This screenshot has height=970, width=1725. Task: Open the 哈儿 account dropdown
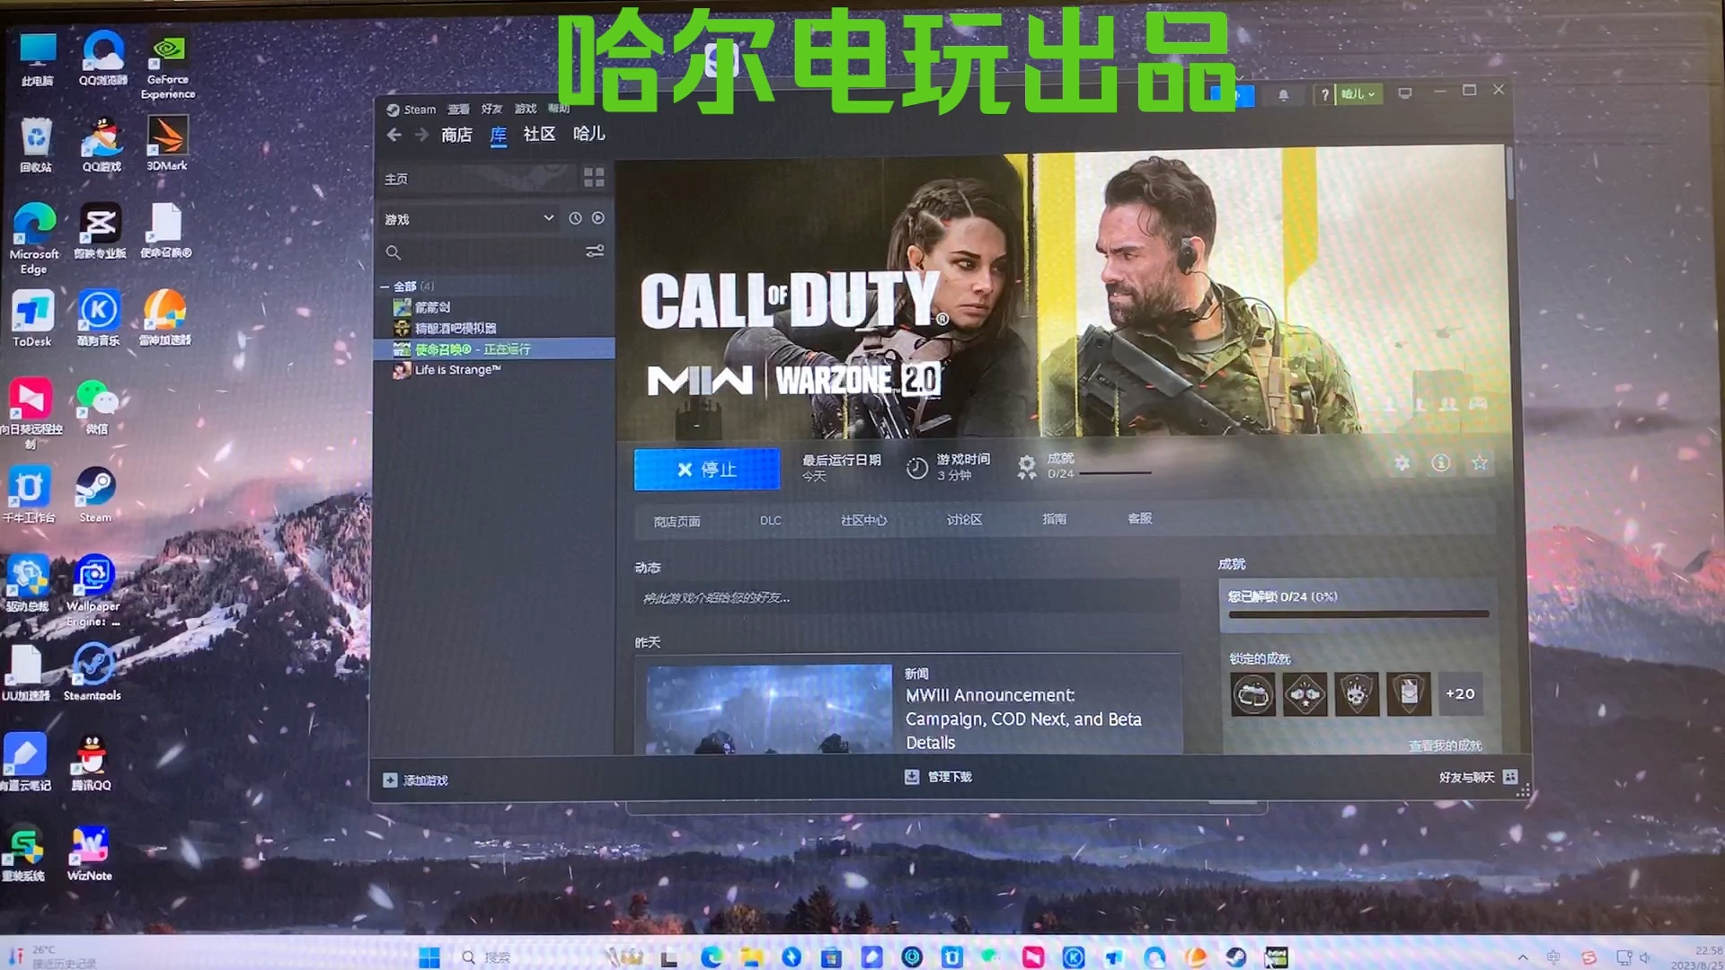click(x=1354, y=94)
